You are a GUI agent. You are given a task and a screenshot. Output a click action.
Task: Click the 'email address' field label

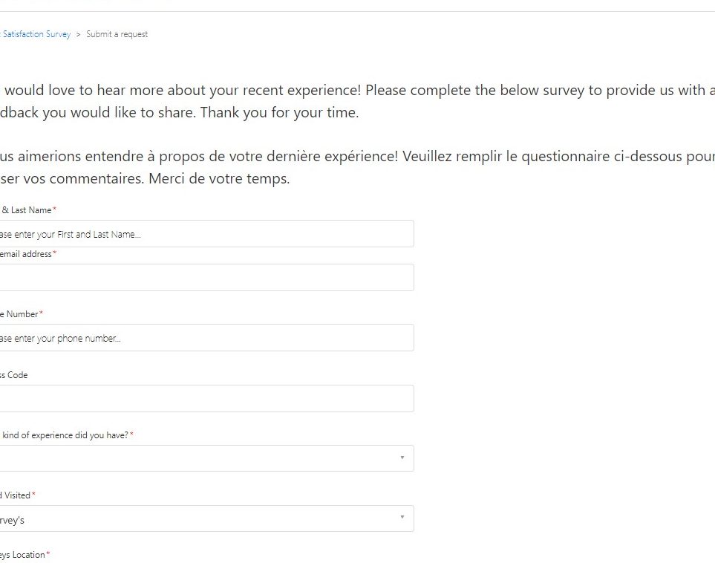tap(26, 254)
